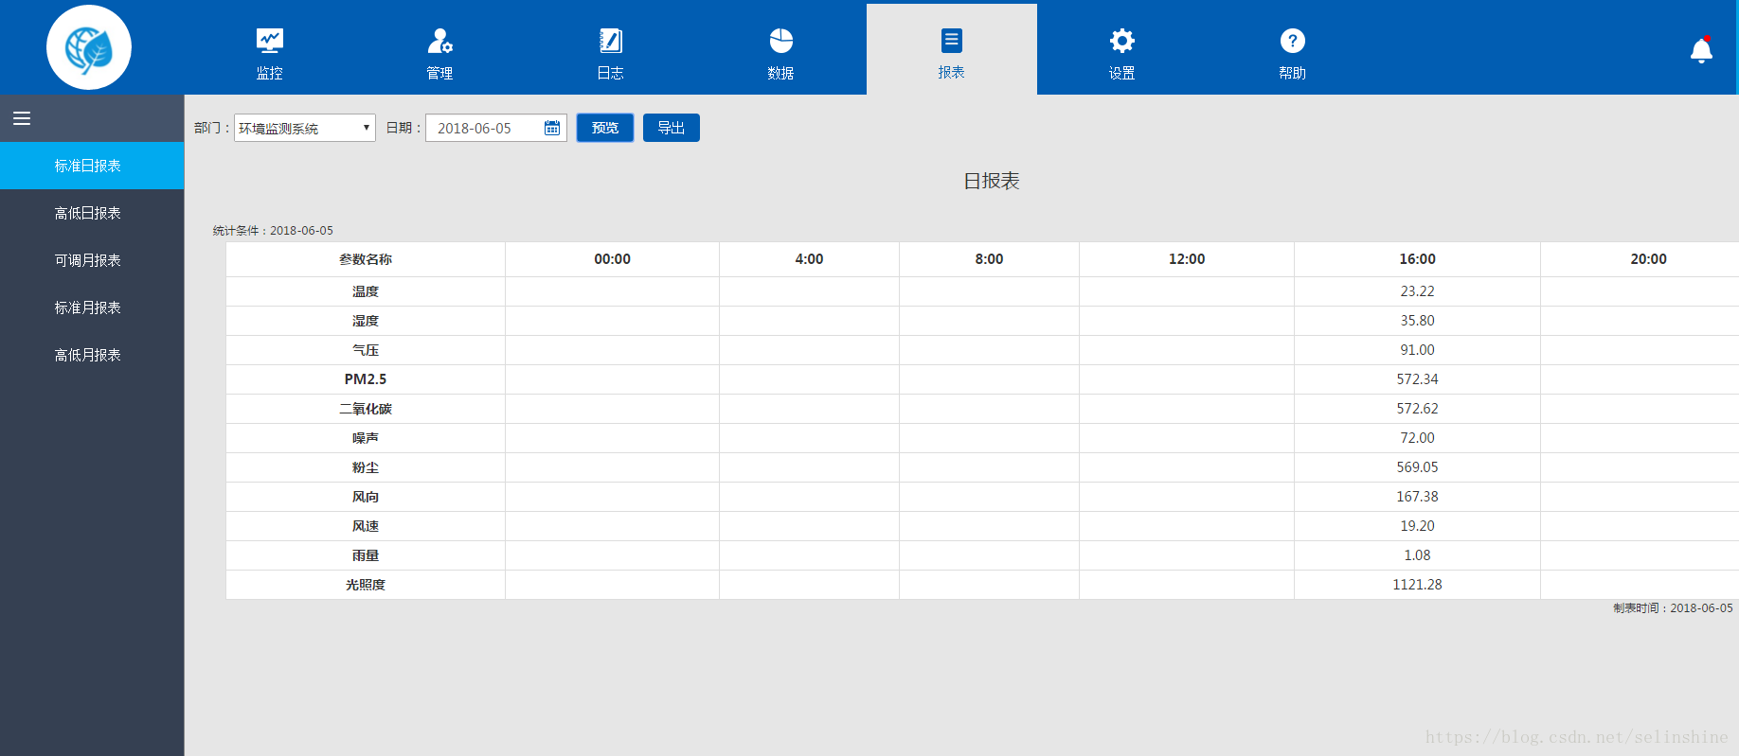This screenshot has width=1739, height=756.
Task: Collapse the sidebar with hamburger icon
Action: coord(22,118)
